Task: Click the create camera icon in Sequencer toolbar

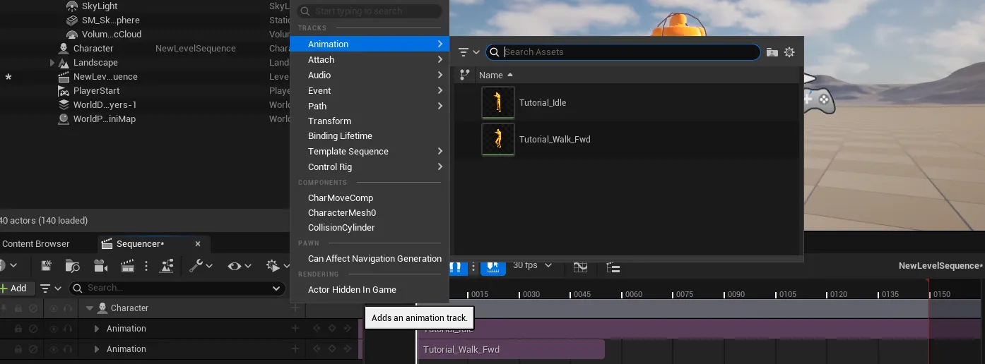Action: (100, 266)
